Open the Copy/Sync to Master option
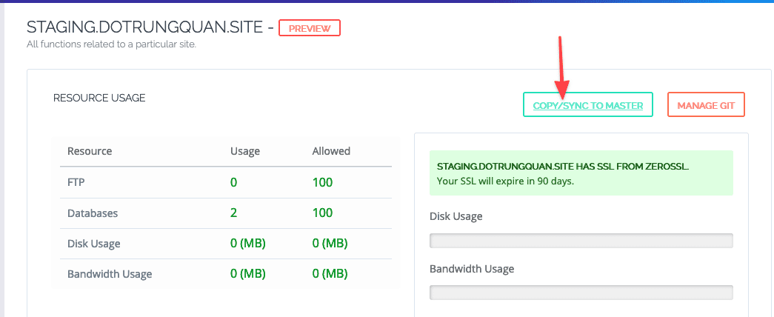The height and width of the screenshot is (317, 774). point(587,106)
